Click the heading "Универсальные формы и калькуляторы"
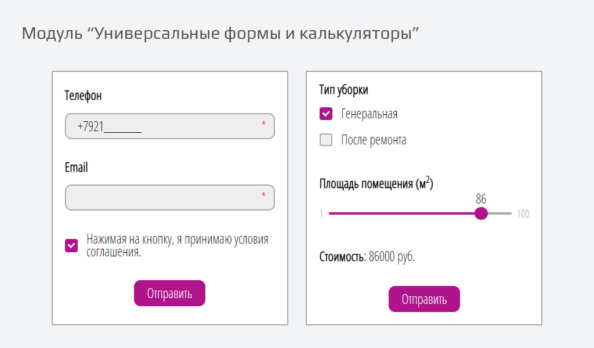This screenshot has height=348, width=594. click(220, 33)
